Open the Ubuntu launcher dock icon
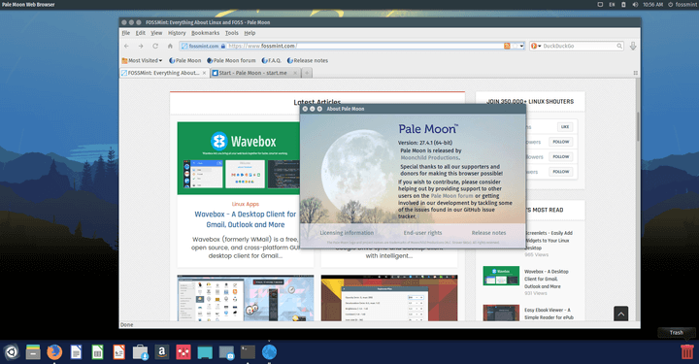Image resolution: width=699 pixels, height=364 pixels. [12, 352]
